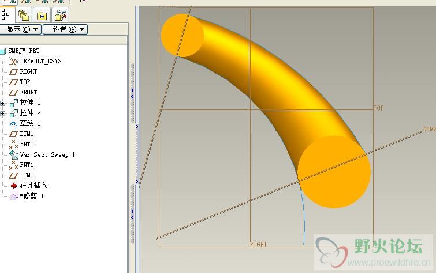Screen dimensions: 436x273
Task: Click the DEFAULT_CSYS coordinate system icon
Action: point(13,61)
